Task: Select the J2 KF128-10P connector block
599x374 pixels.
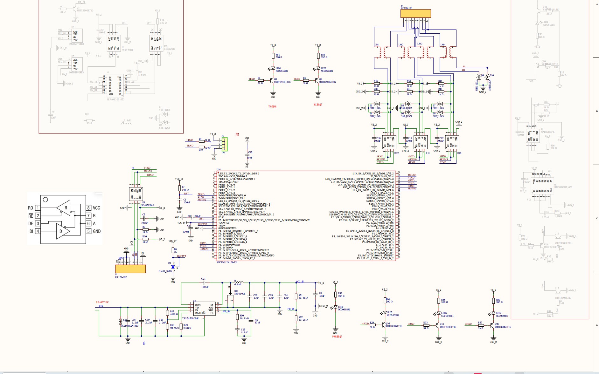Action: (415, 13)
